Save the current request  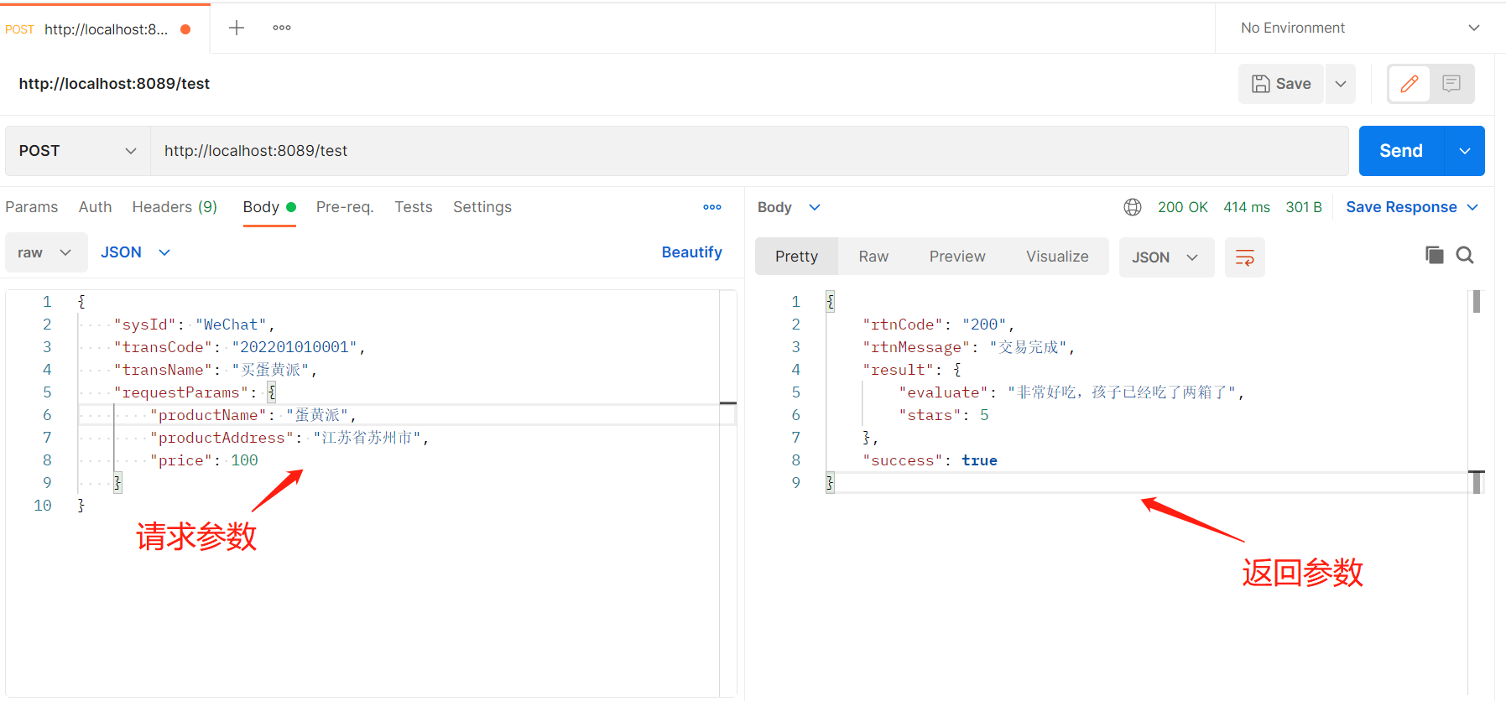tap(1281, 84)
